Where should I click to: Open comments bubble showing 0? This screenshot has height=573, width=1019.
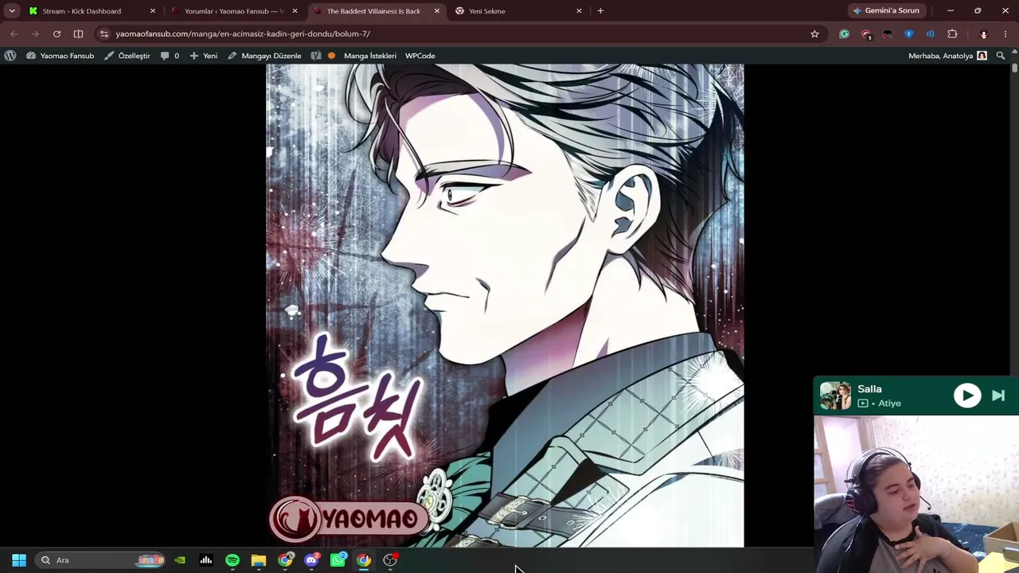(170, 56)
